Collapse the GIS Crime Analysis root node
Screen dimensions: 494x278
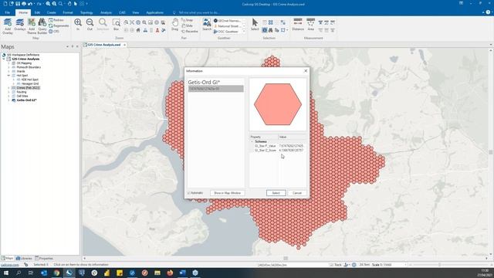[x=5, y=59]
